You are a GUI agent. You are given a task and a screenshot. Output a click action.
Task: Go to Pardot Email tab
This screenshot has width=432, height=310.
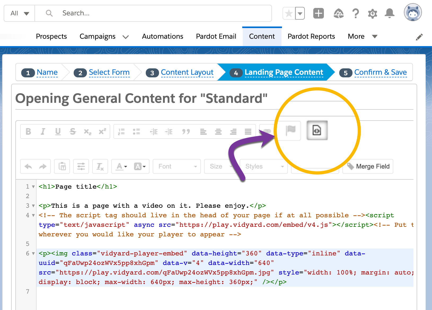point(216,36)
